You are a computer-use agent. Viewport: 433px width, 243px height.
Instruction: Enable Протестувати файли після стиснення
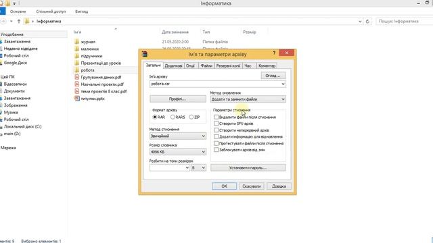click(x=216, y=143)
